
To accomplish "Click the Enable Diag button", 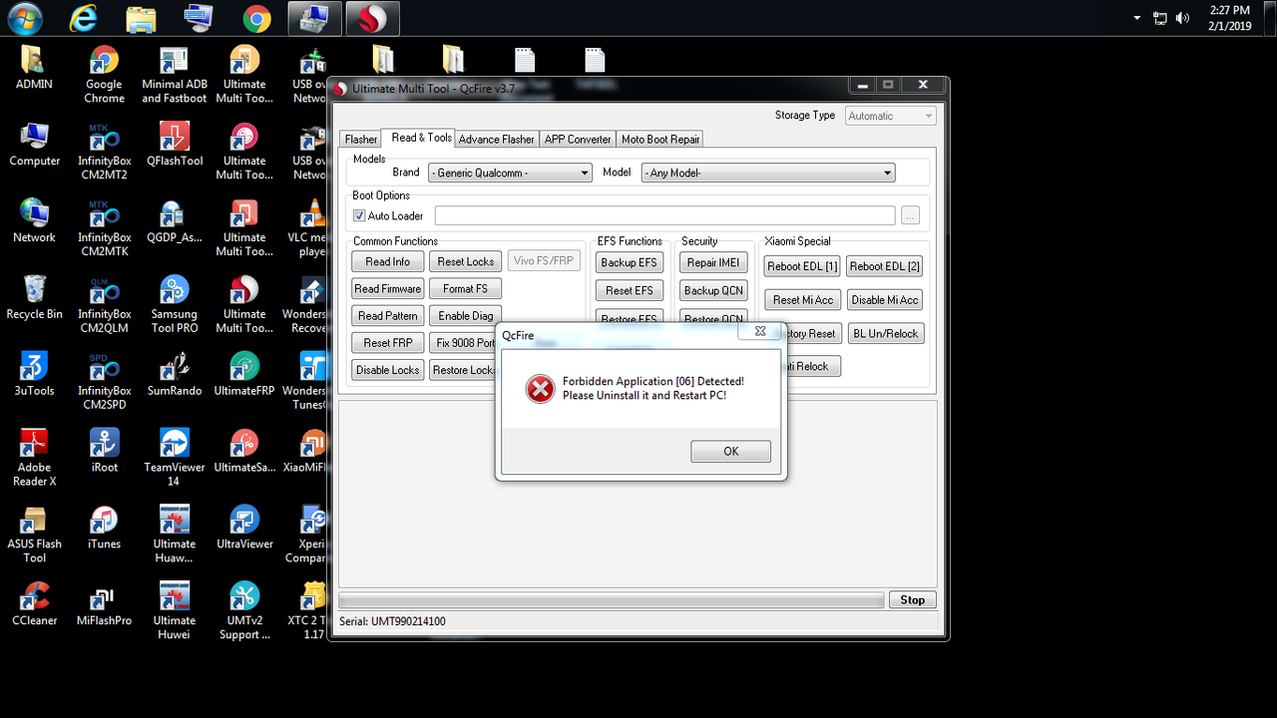I will 466,316.
